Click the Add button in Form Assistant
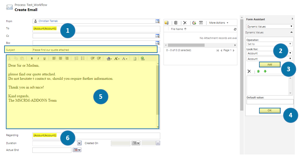The width and height of the screenshot is (301, 159). [270, 64]
